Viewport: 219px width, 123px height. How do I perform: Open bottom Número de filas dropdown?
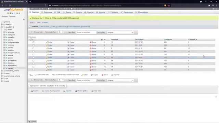pyautogui.click(x=61, y=80)
